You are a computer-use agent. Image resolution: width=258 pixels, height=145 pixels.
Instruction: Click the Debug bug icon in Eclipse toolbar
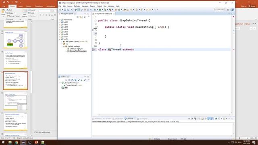(x=95, y=10)
